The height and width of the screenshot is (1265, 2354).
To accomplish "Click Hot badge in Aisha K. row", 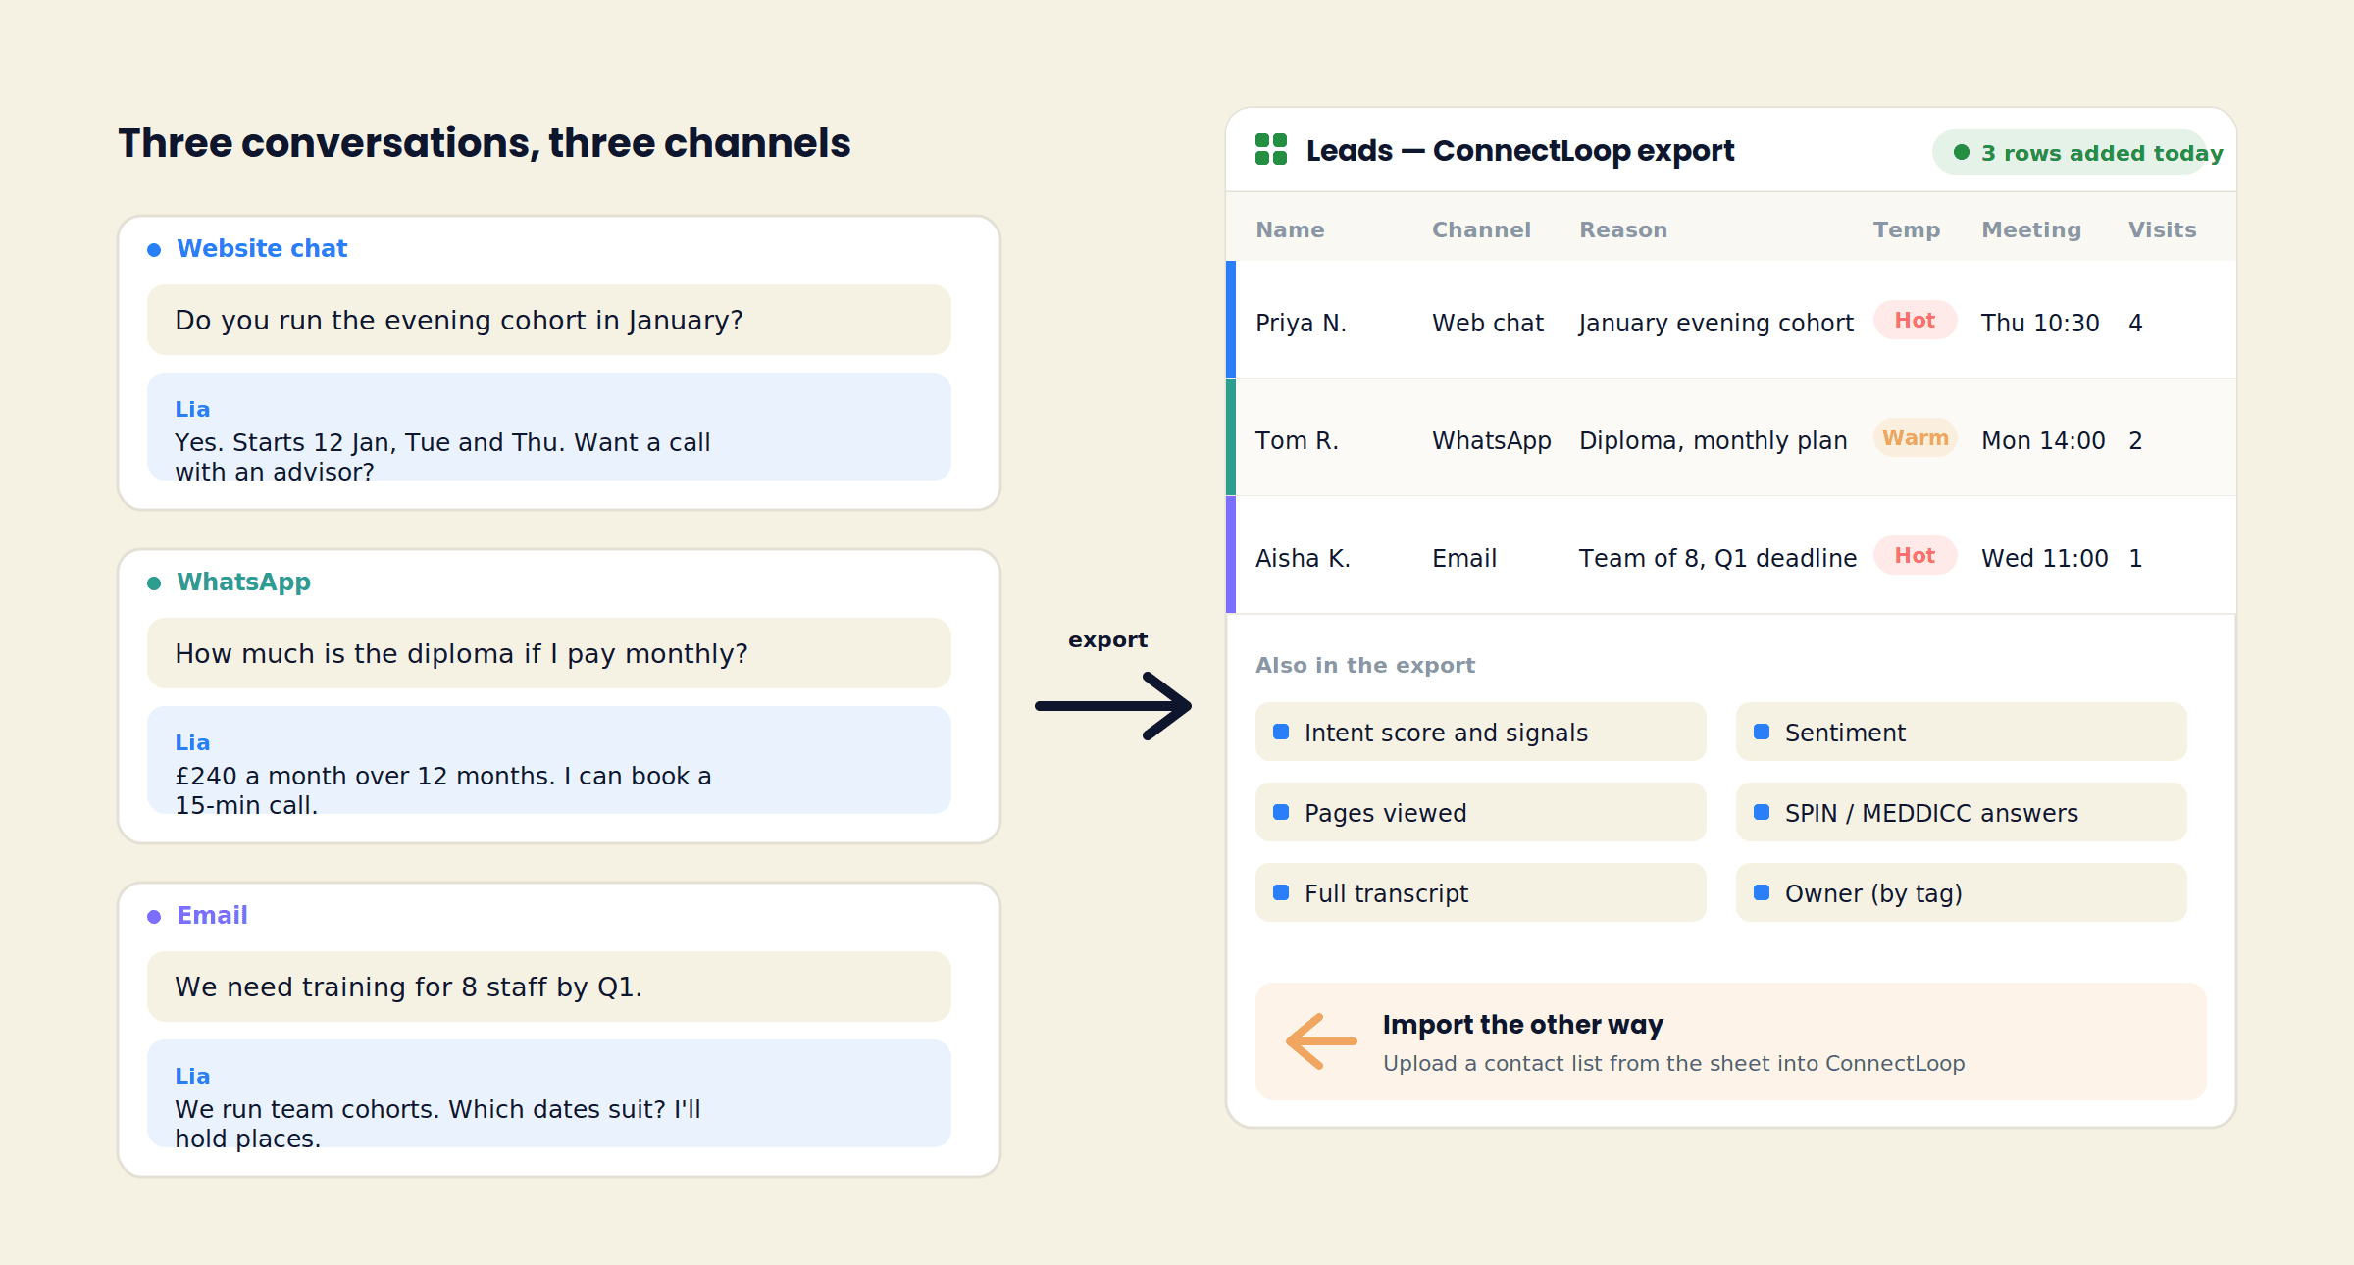I will tap(1915, 555).
